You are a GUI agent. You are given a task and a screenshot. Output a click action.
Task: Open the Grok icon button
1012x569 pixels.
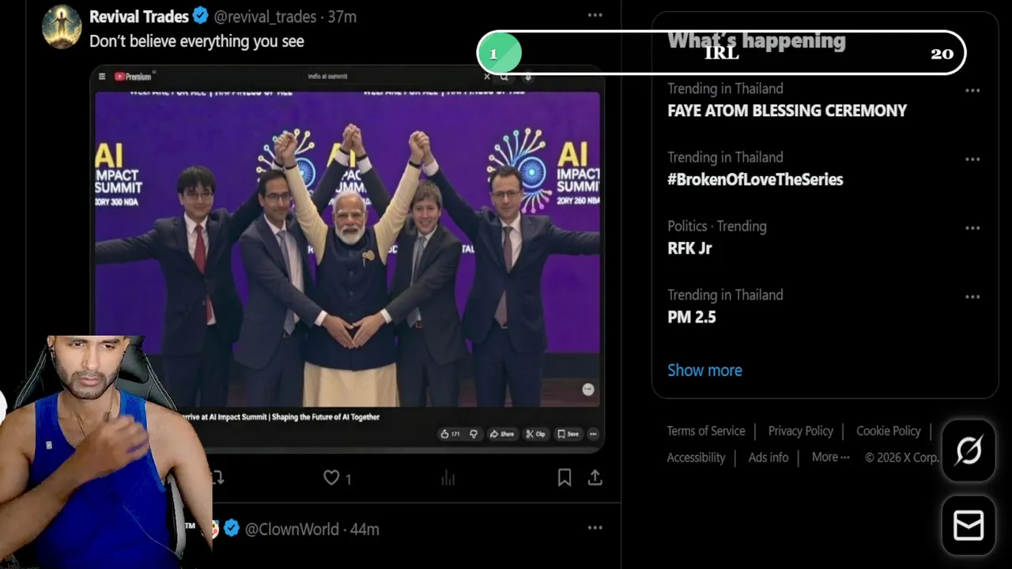pyautogui.click(x=969, y=450)
